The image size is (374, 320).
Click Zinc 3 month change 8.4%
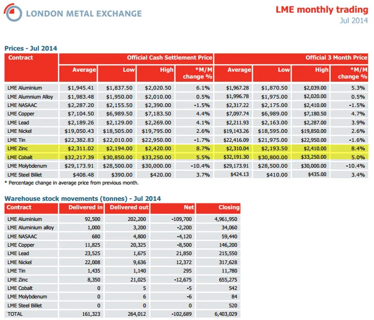click(358, 149)
